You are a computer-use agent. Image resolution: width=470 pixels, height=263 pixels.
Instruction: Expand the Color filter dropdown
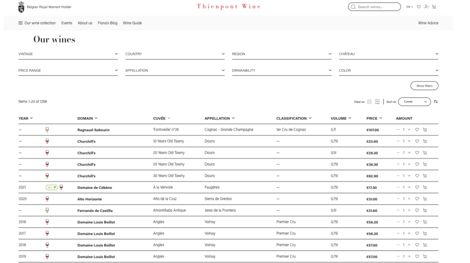(388, 70)
